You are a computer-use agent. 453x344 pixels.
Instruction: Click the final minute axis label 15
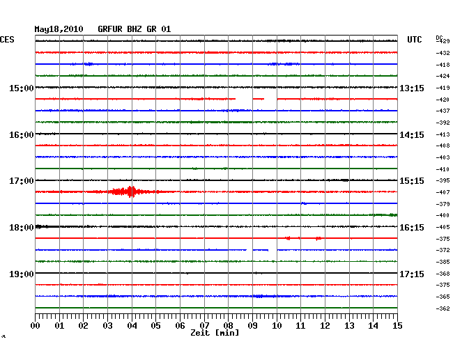pos(397,325)
